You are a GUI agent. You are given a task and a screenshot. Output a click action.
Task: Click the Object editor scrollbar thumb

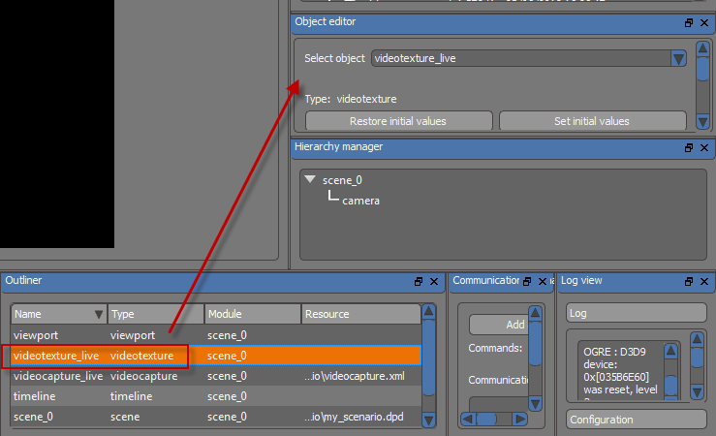coord(702,69)
